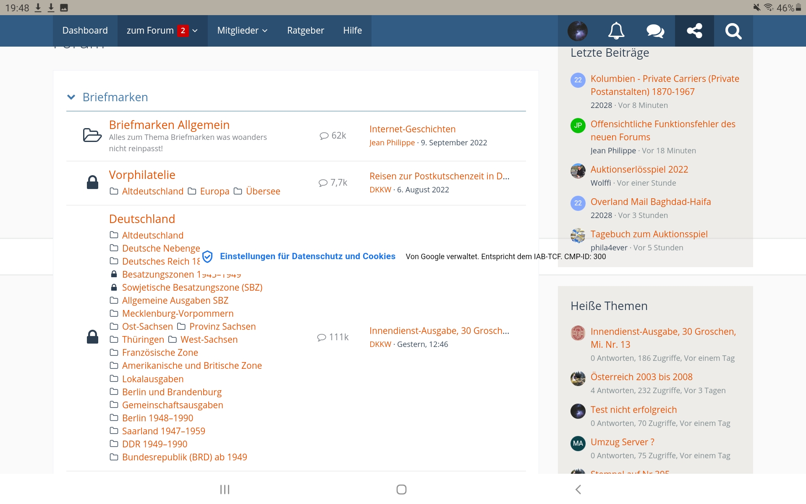Open DDR 1949–1990 subforum
The image size is (806, 504).
click(154, 444)
